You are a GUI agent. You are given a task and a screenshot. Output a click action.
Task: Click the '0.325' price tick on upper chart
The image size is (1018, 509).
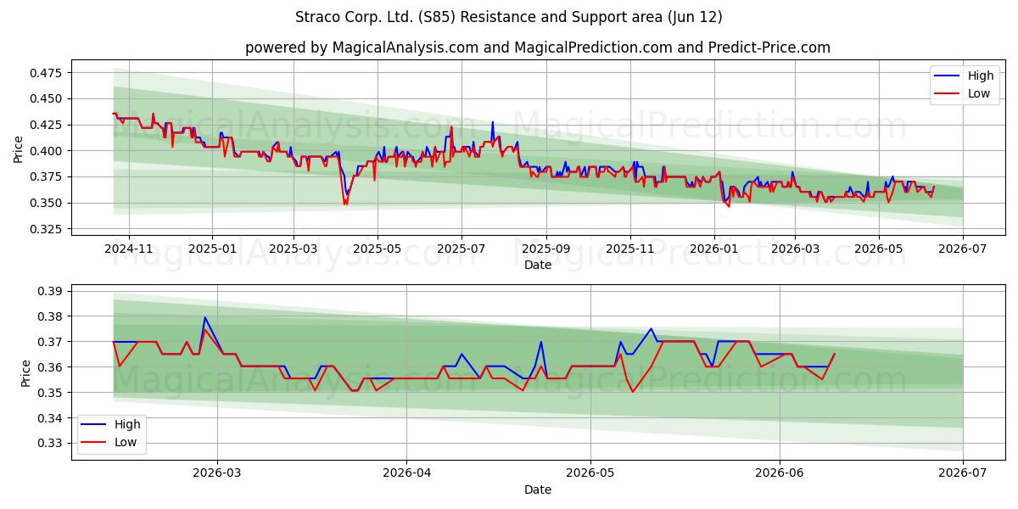pyautogui.click(x=48, y=229)
